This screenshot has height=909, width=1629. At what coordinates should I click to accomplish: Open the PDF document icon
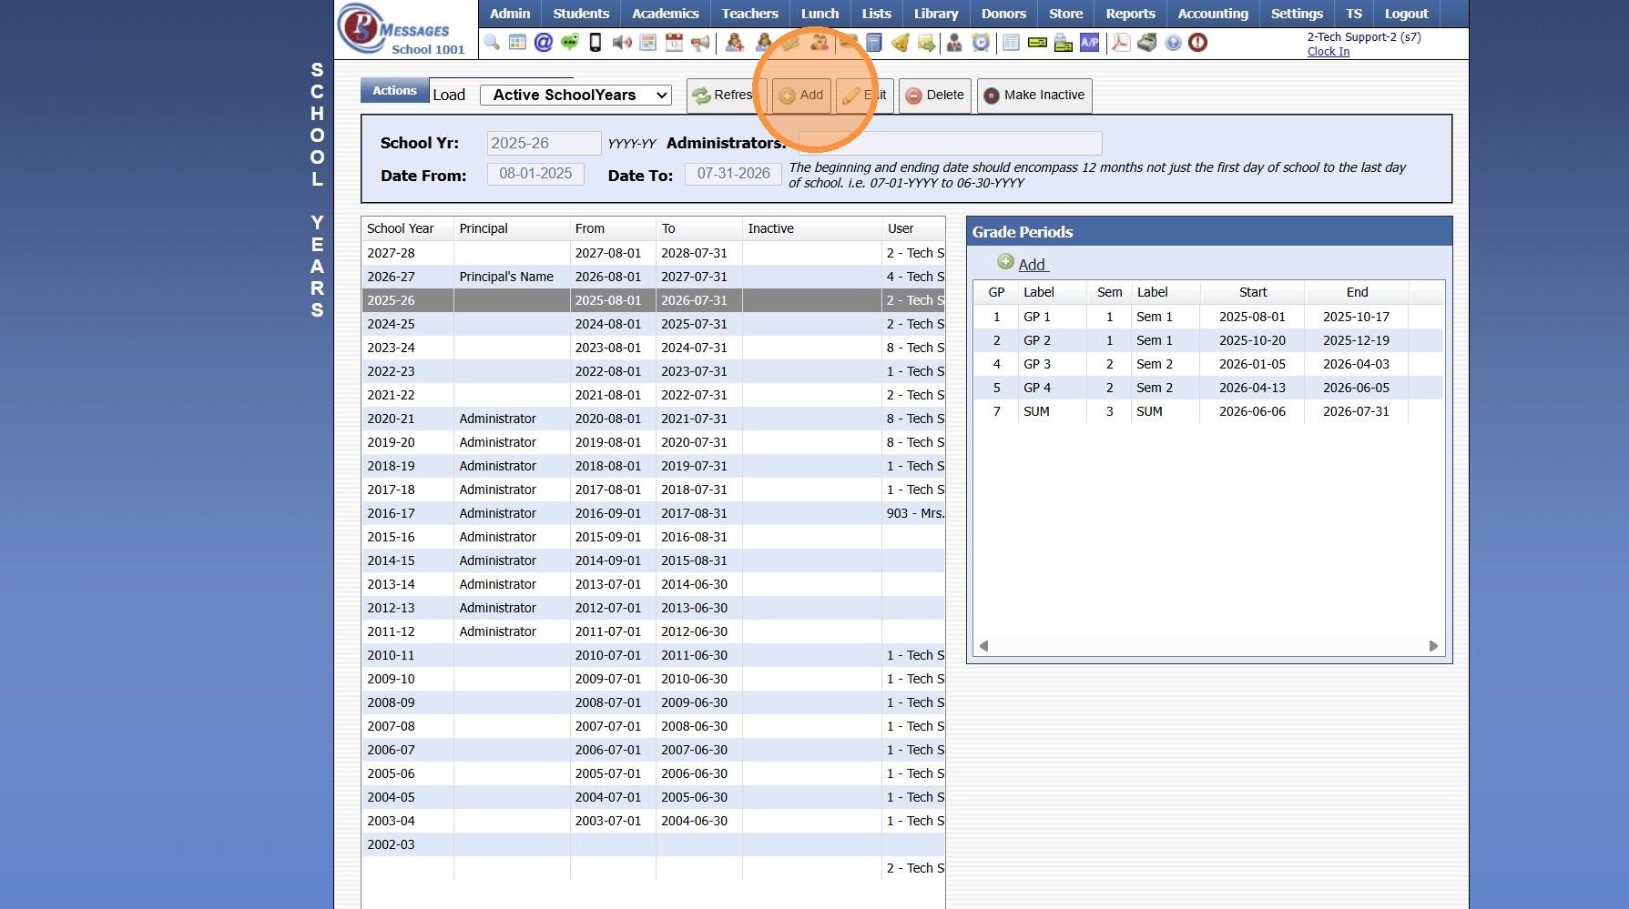[x=1121, y=43]
